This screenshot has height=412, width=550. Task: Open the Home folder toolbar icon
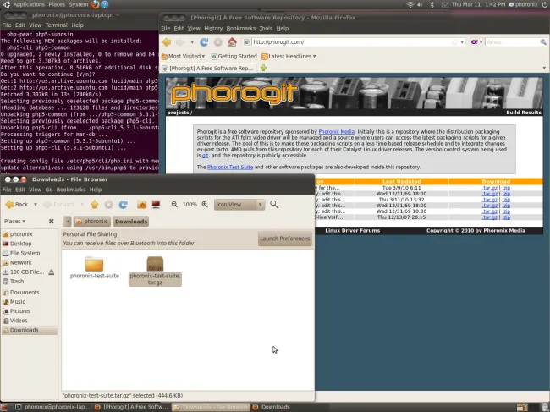(x=141, y=204)
